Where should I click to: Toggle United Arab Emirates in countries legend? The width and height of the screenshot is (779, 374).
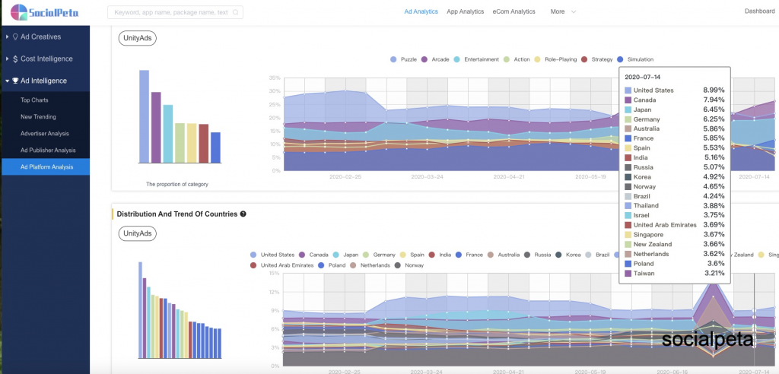[x=281, y=265]
